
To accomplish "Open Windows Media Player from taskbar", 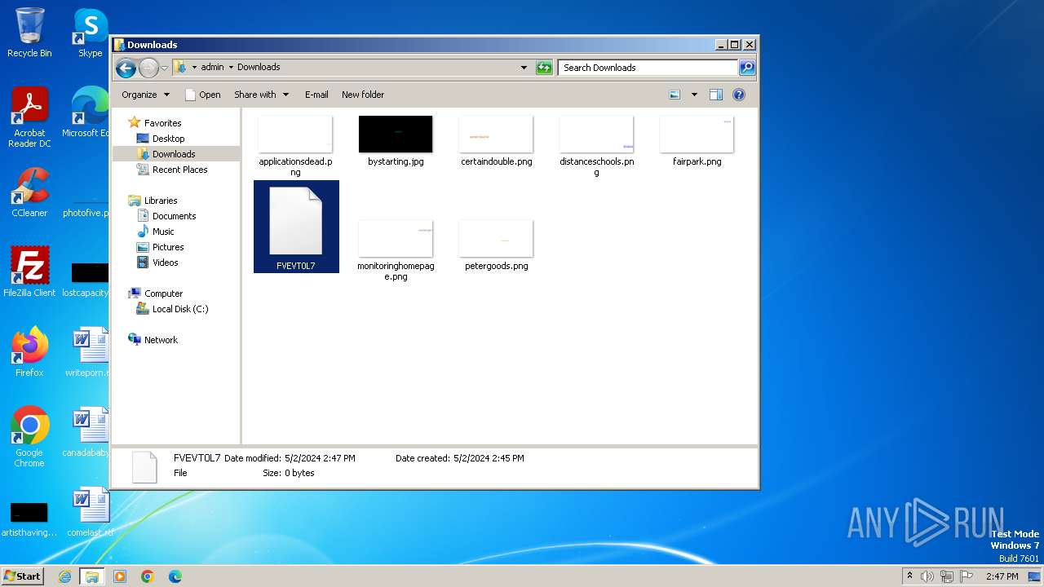I will (x=120, y=576).
